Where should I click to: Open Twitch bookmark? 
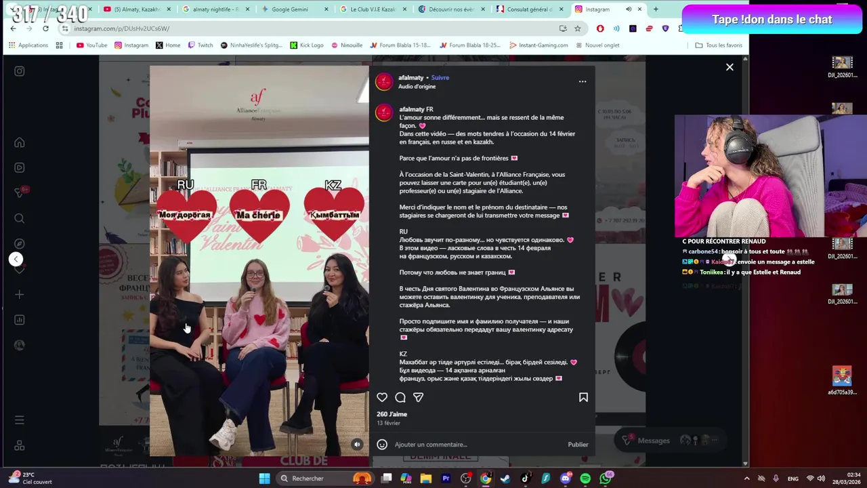[x=200, y=45]
